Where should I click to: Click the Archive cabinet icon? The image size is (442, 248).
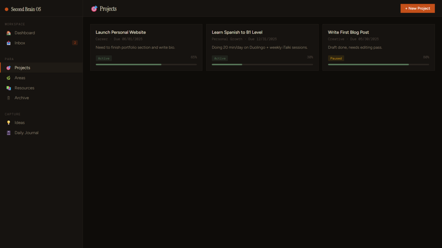tap(8, 98)
